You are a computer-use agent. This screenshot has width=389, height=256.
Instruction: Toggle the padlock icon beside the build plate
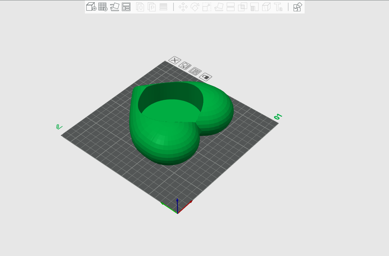[205, 77]
